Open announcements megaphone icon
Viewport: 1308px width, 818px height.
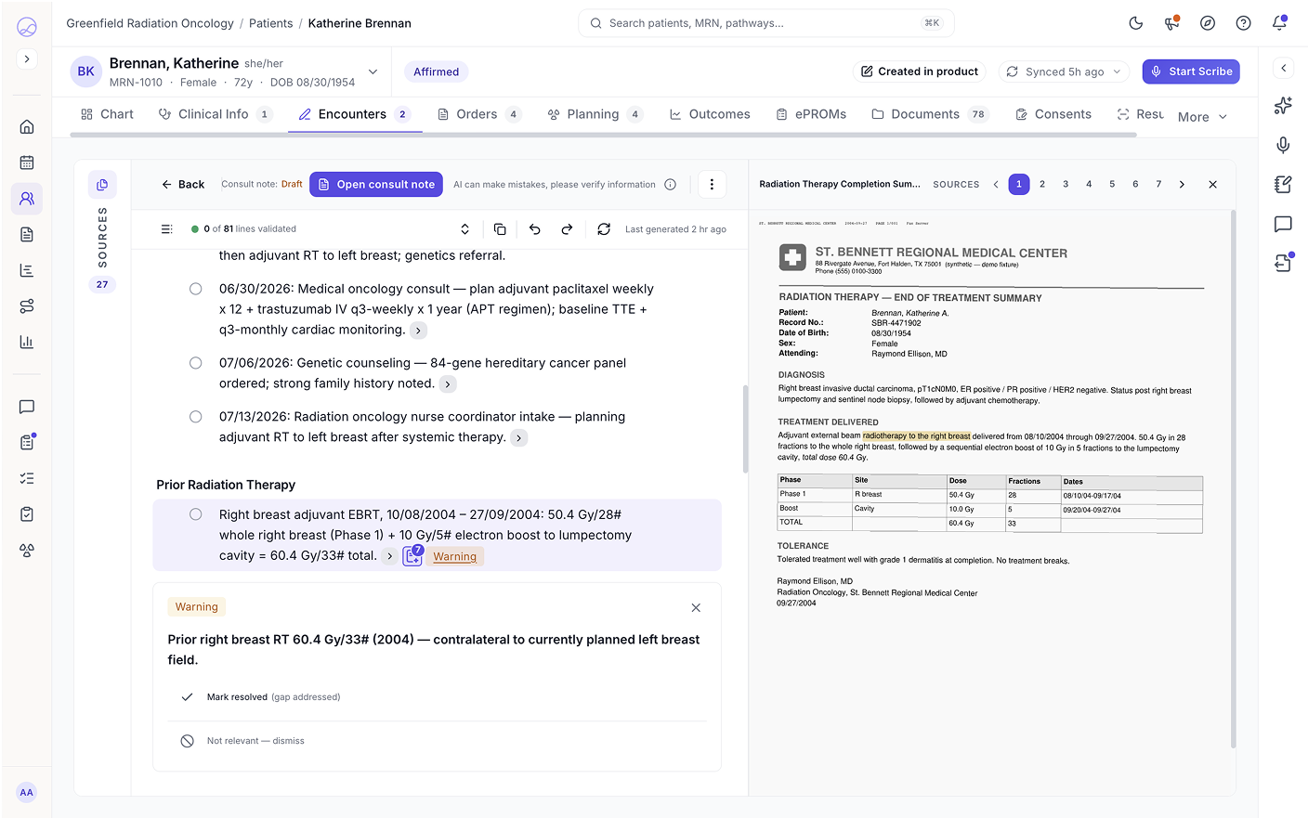(x=1171, y=23)
